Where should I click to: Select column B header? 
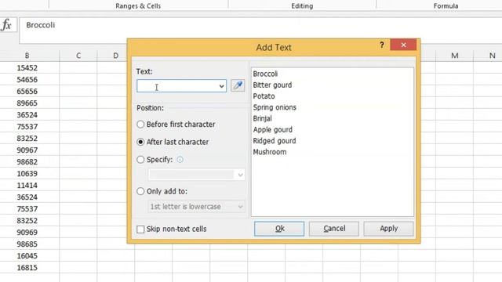click(27, 56)
